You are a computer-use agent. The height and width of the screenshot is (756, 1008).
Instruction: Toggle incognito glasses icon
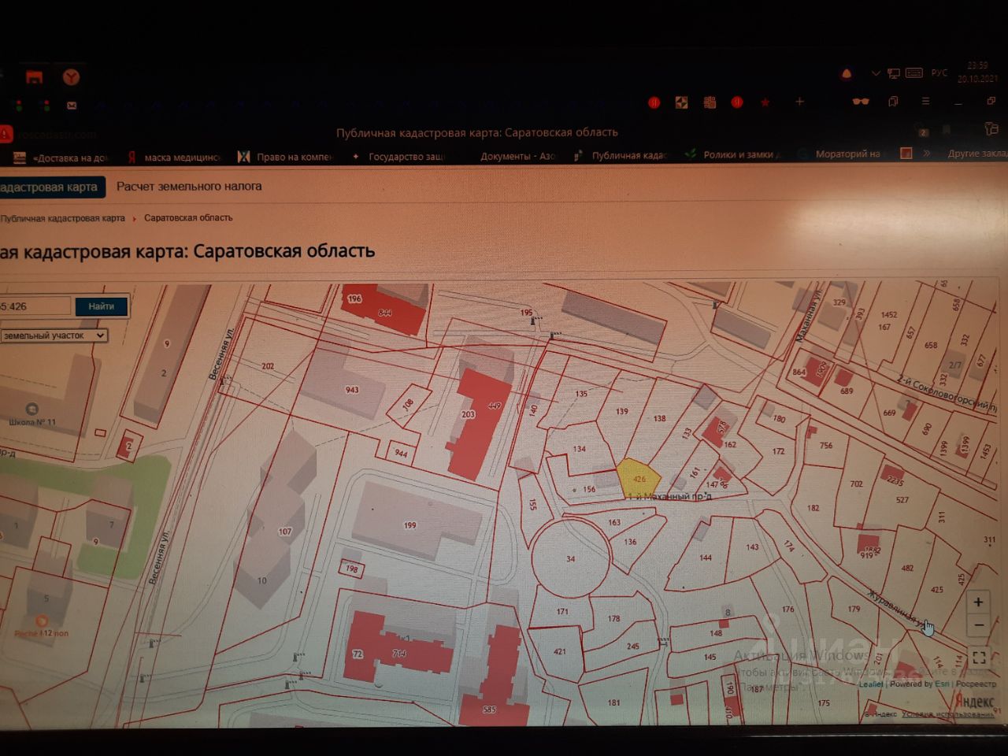coord(861,102)
